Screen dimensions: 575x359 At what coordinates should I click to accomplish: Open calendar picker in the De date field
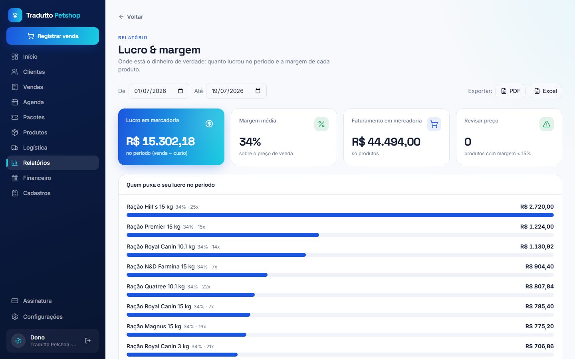pos(180,91)
